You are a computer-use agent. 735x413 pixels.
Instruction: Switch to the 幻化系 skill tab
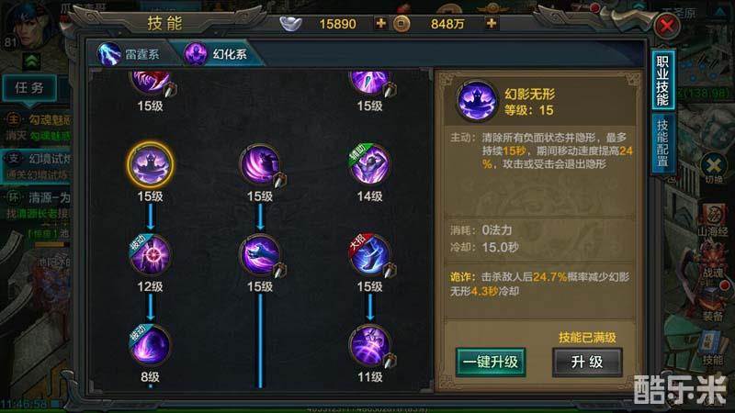tap(218, 54)
